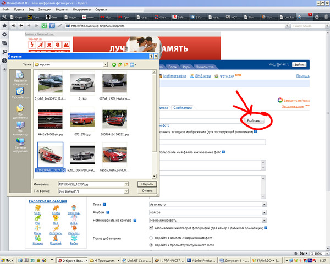330x264 pixels.
Task: Open the SMS-игры link
Action: tap(203, 76)
